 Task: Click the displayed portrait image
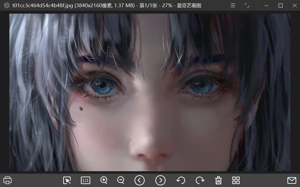[150, 93]
